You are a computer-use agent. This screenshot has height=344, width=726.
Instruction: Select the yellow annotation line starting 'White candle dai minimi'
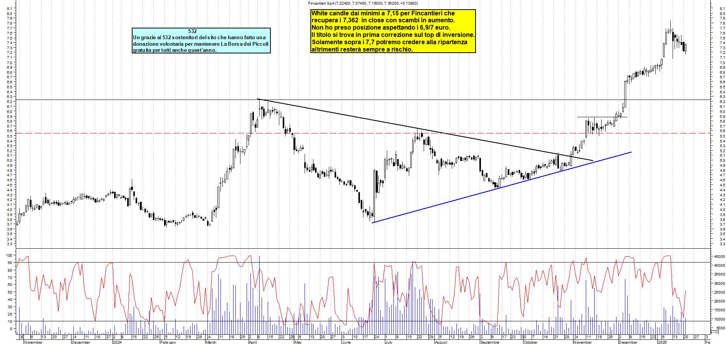(x=383, y=13)
